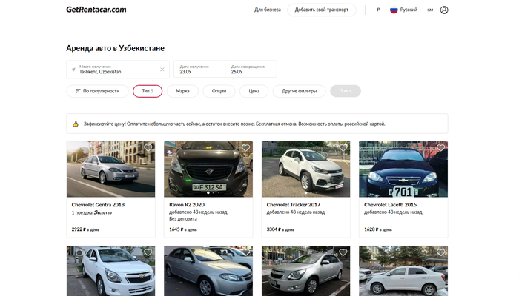Screen dimensions: 519x296
Task: Click the lock icon in notice banner
Action: click(x=75, y=124)
